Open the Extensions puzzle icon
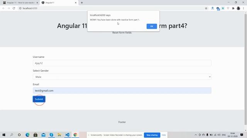The image size is (247, 138). click(233, 8)
